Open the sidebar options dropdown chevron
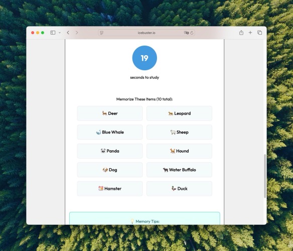 point(60,33)
